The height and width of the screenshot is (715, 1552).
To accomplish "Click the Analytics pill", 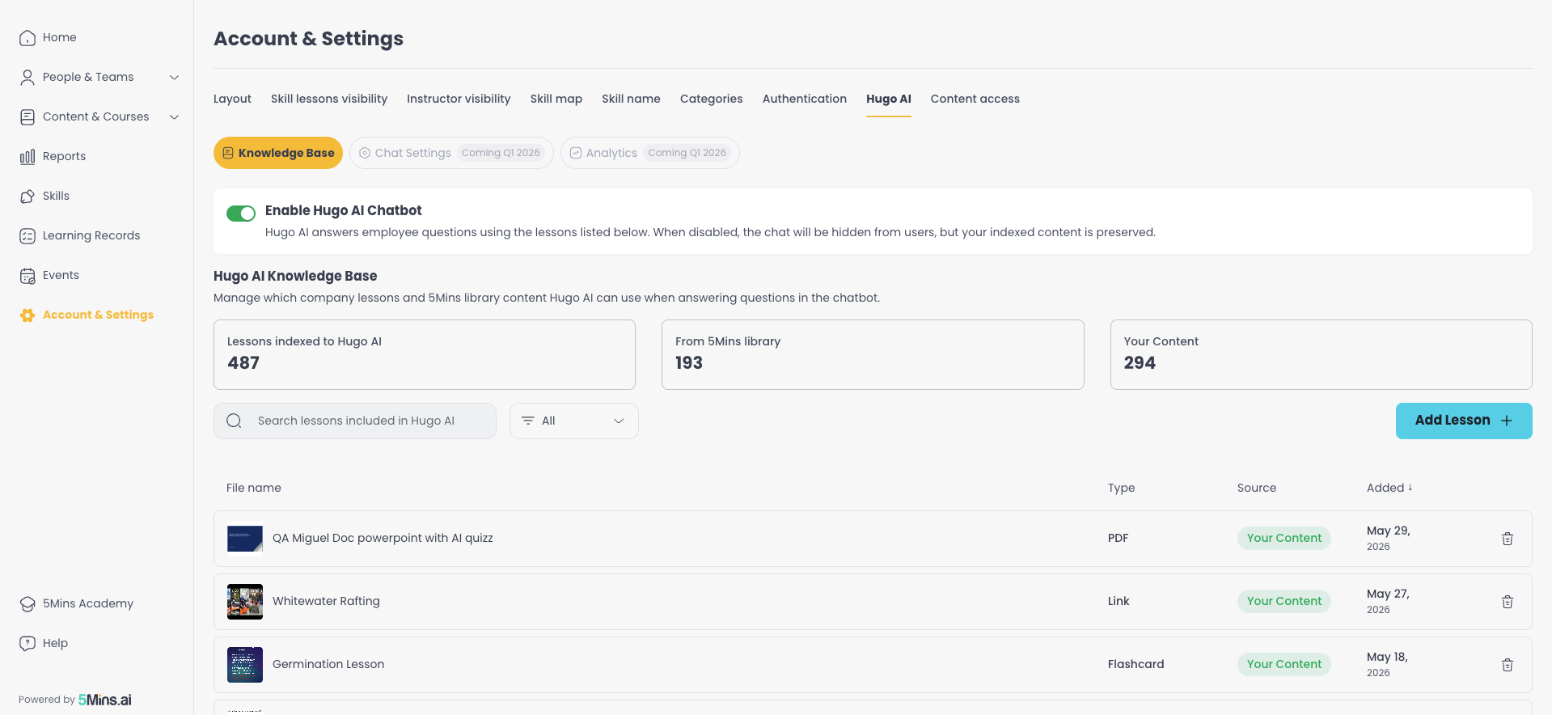I will click(x=650, y=153).
